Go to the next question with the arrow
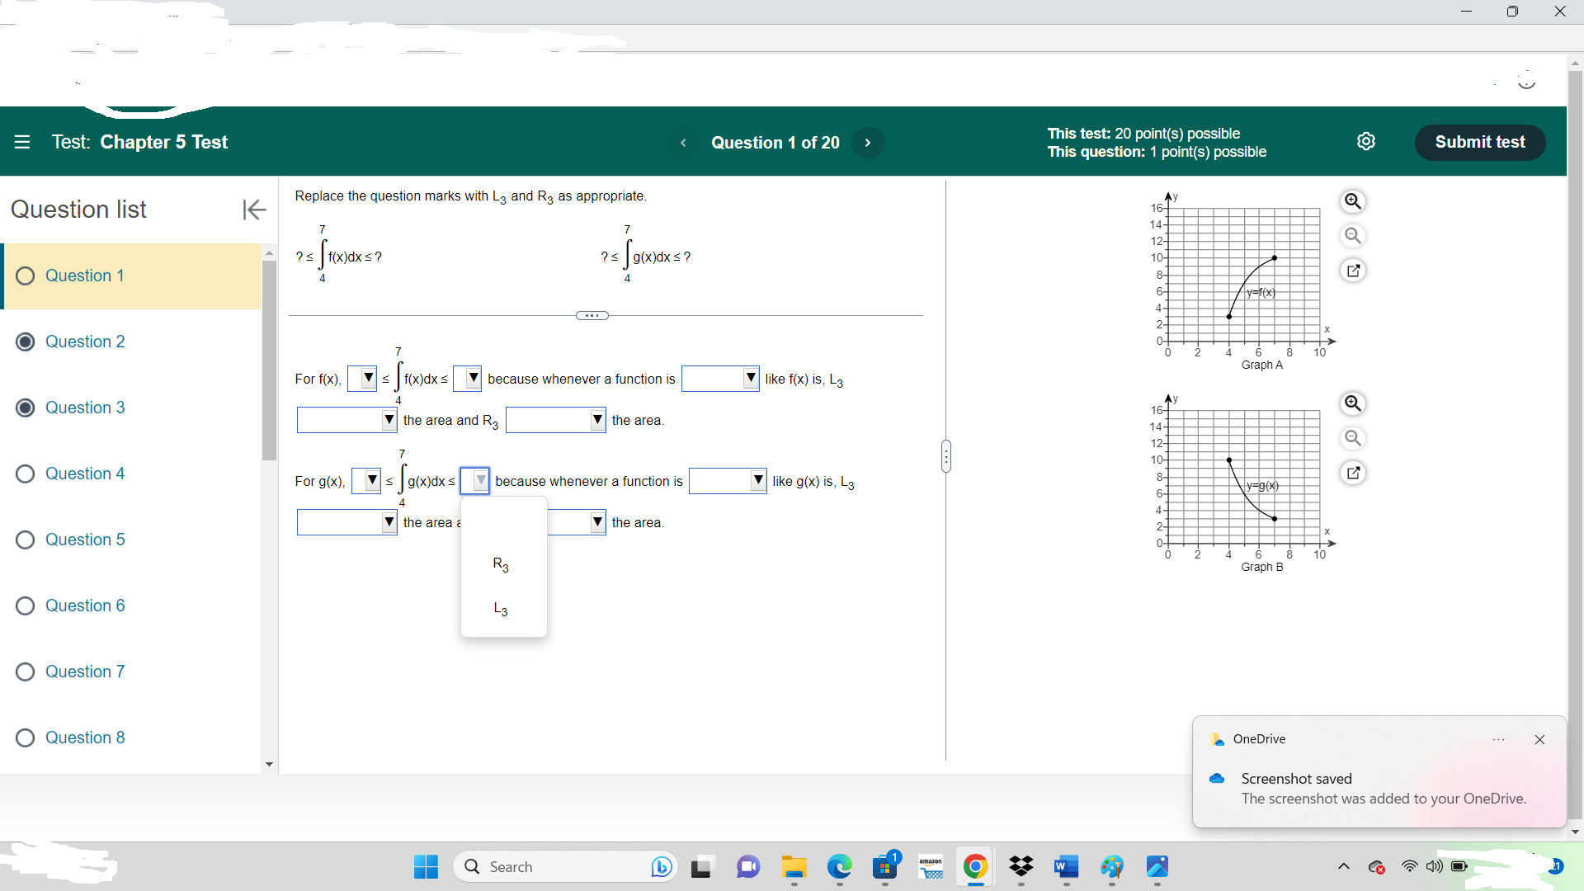This screenshot has height=891, width=1584. coord(868,142)
